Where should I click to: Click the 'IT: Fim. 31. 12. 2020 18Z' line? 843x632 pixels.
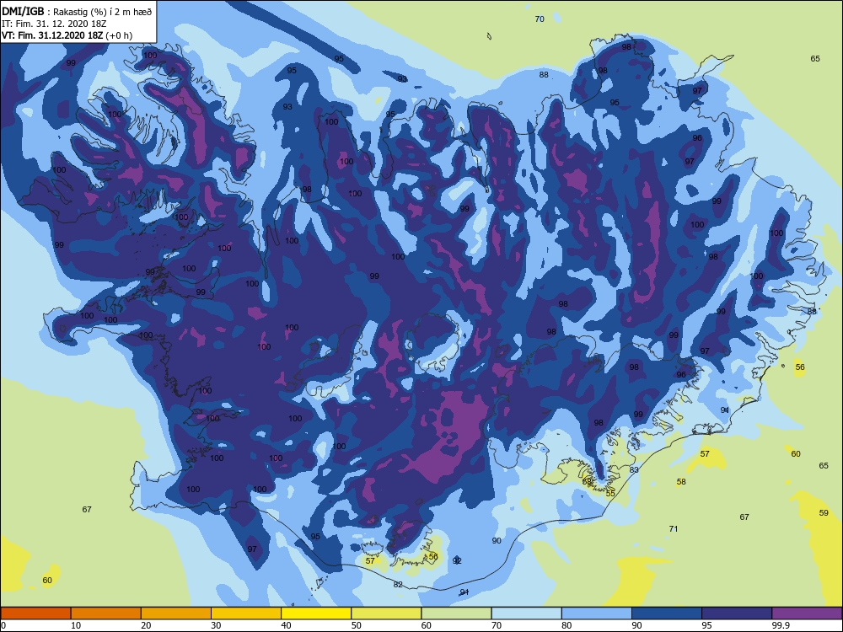(x=54, y=24)
